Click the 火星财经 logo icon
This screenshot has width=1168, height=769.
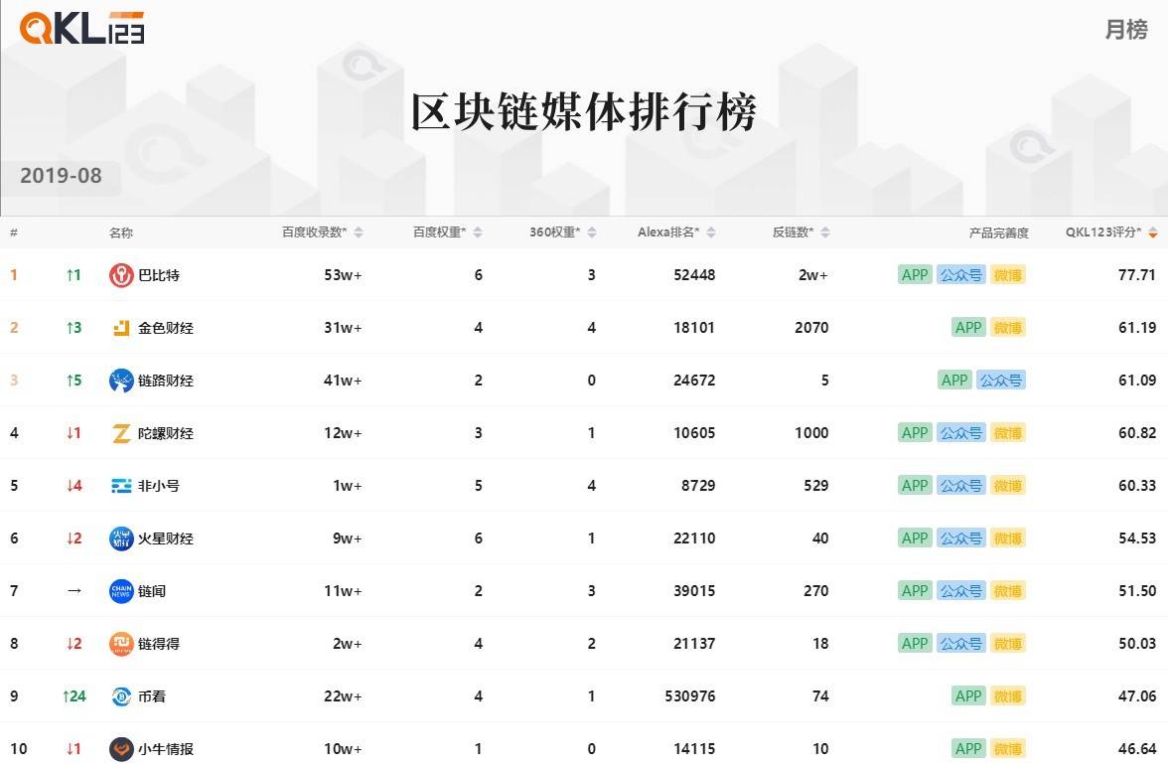[121, 538]
